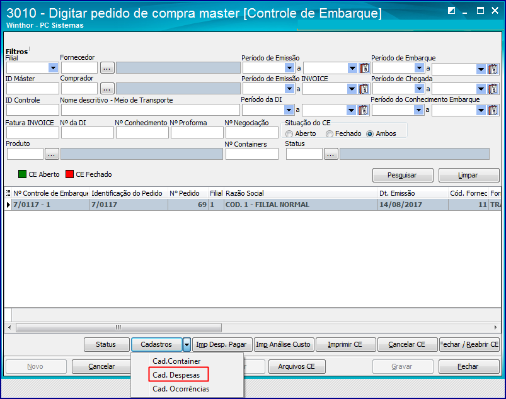The image size is (506, 399).
Task: Open Período de Embarque start date dropdown
Action: (419, 68)
